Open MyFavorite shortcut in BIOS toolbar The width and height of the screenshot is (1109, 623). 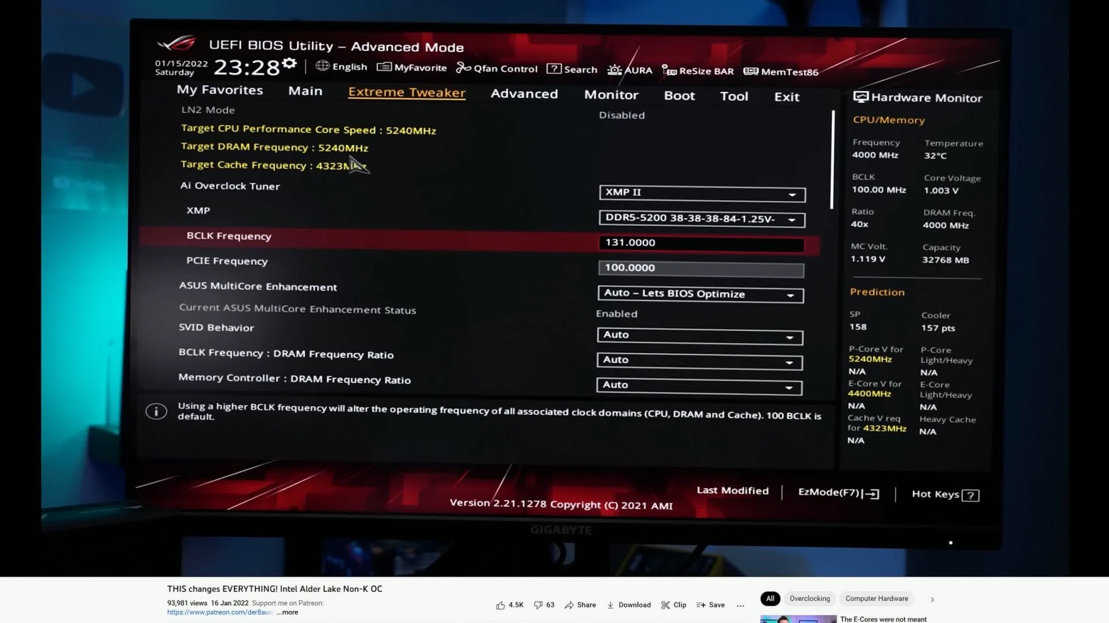point(412,67)
